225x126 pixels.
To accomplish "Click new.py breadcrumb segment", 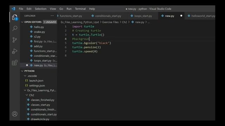I will click(140, 22).
